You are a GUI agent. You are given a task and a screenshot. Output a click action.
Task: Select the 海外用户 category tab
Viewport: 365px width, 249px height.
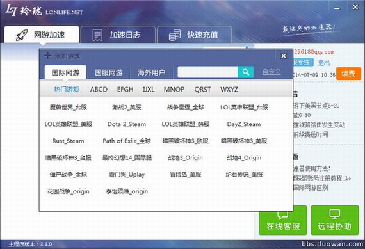click(151, 72)
